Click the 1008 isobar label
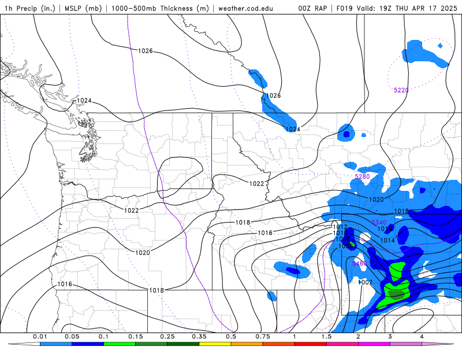462x347 pixels. (343, 239)
